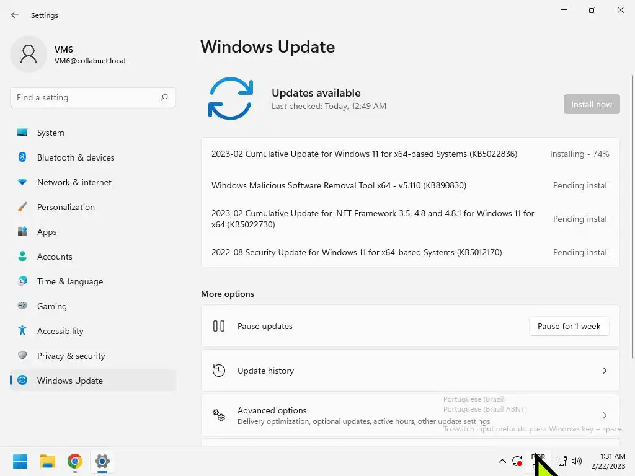Open Bluetooth & devices settings
The width and height of the screenshot is (635, 476).
coord(93,157)
